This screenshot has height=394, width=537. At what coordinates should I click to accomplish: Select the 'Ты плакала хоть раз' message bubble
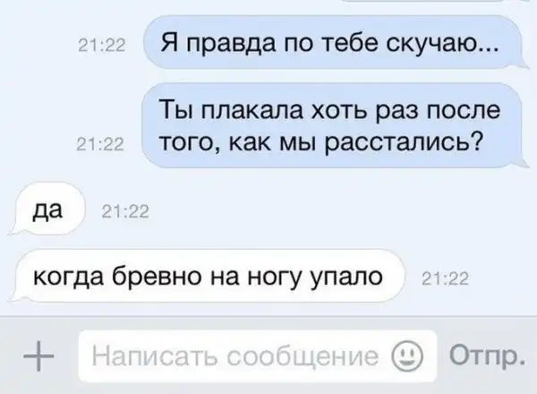(331, 125)
